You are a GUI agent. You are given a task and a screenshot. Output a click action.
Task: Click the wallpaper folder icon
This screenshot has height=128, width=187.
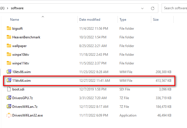click(9, 46)
